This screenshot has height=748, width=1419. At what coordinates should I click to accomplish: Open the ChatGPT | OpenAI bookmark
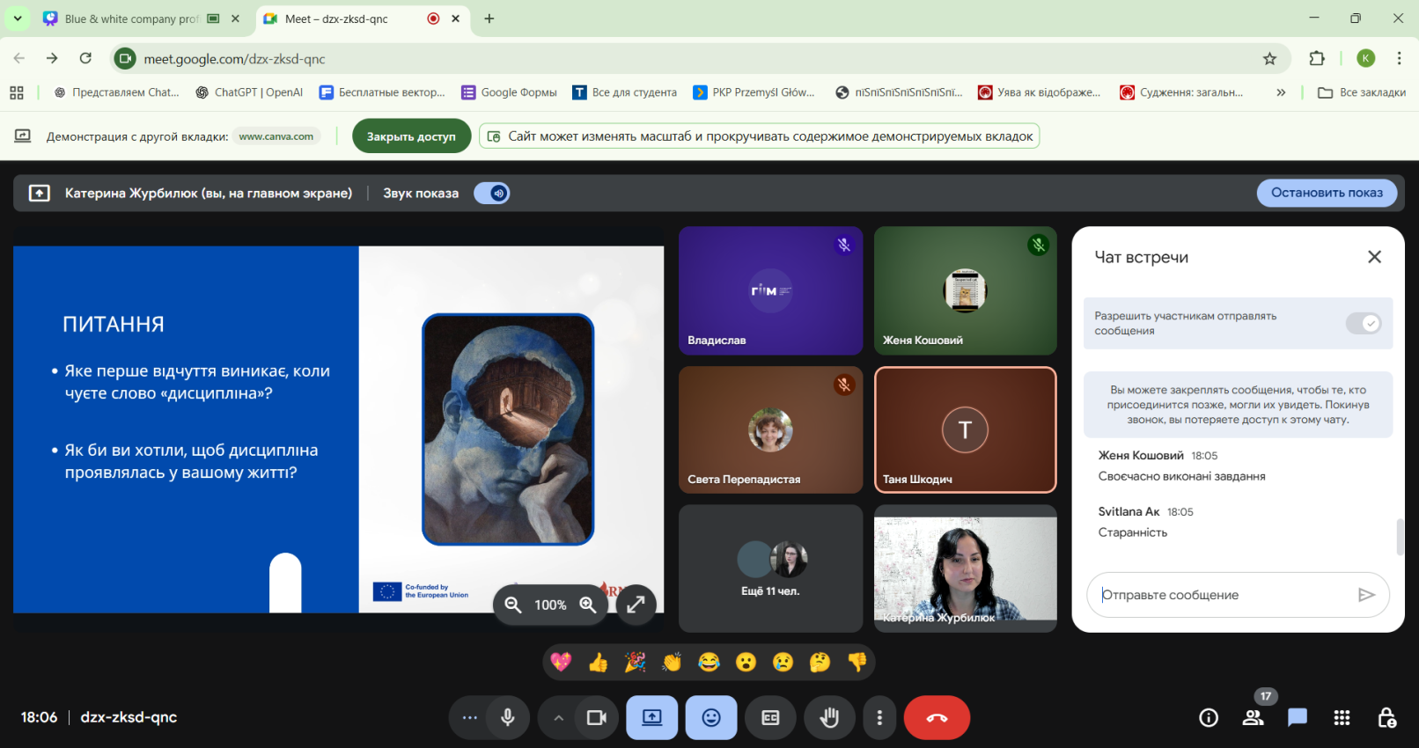[x=249, y=92]
